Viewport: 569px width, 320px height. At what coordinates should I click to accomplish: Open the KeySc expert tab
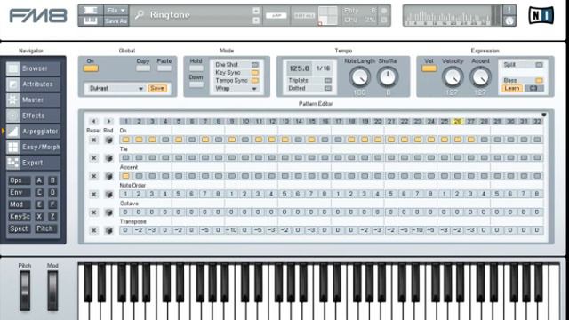[x=19, y=217]
